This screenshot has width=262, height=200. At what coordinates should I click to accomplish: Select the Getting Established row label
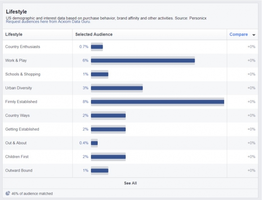(x=22, y=129)
